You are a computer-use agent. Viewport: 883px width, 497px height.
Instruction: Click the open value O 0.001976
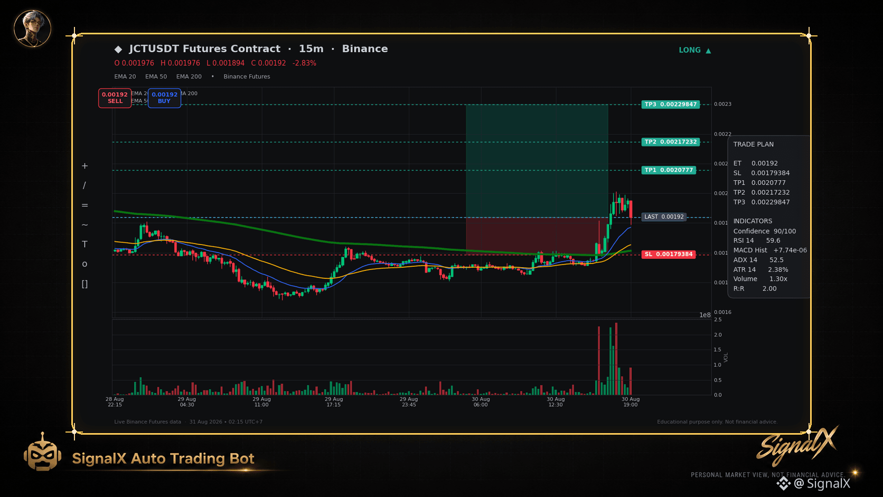134,63
